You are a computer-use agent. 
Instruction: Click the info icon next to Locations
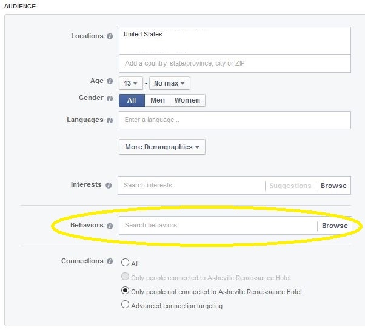click(x=110, y=36)
